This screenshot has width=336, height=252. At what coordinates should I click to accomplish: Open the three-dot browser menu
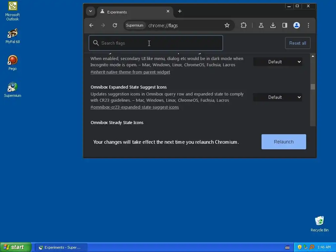tap(308, 25)
